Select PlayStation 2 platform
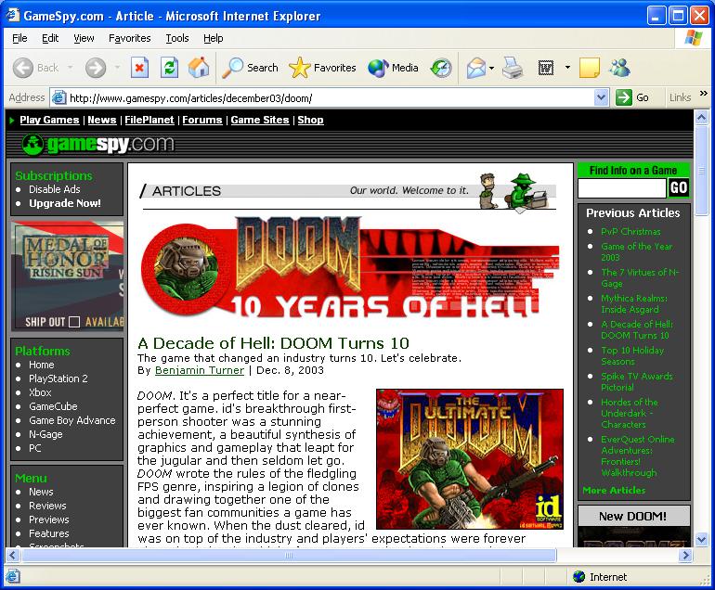This screenshot has height=590, width=715. (x=58, y=378)
